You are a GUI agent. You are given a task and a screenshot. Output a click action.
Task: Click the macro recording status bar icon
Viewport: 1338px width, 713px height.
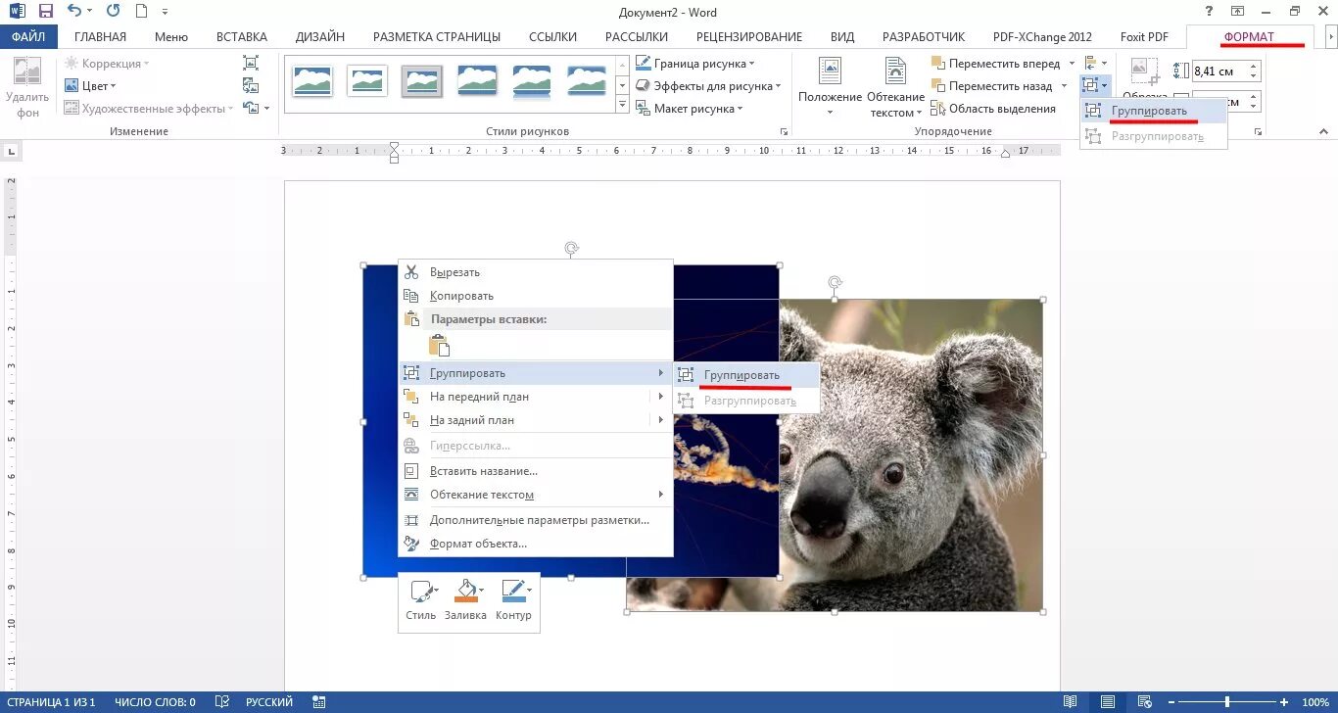318,702
